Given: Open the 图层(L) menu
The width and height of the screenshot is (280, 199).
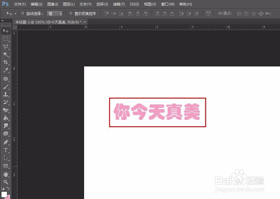Looking at the screenshot, I should [x=69, y=4].
